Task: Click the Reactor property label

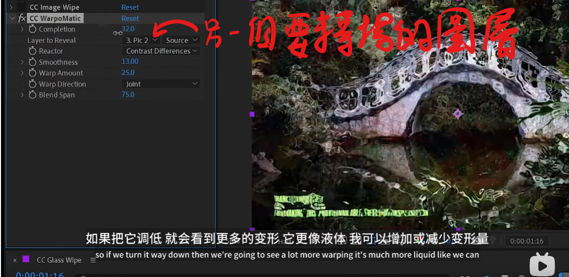Action: [51, 51]
